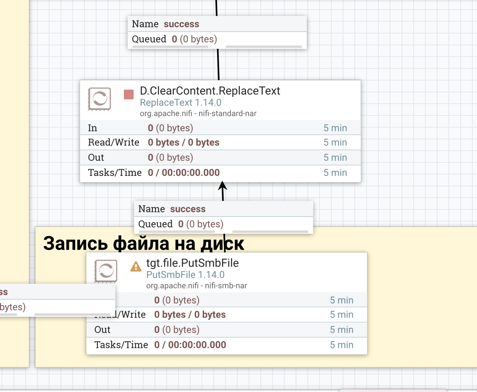Select the D.ClearContent.ReplaceText processor title
This screenshot has width=477, height=392.
point(210,91)
